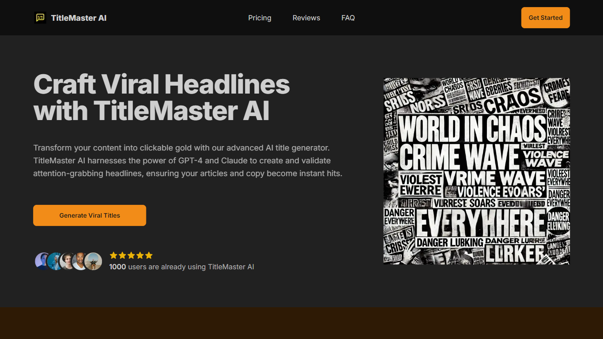Click the first gold rating star
The height and width of the screenshot is (339, 603).
pos(113,255)
